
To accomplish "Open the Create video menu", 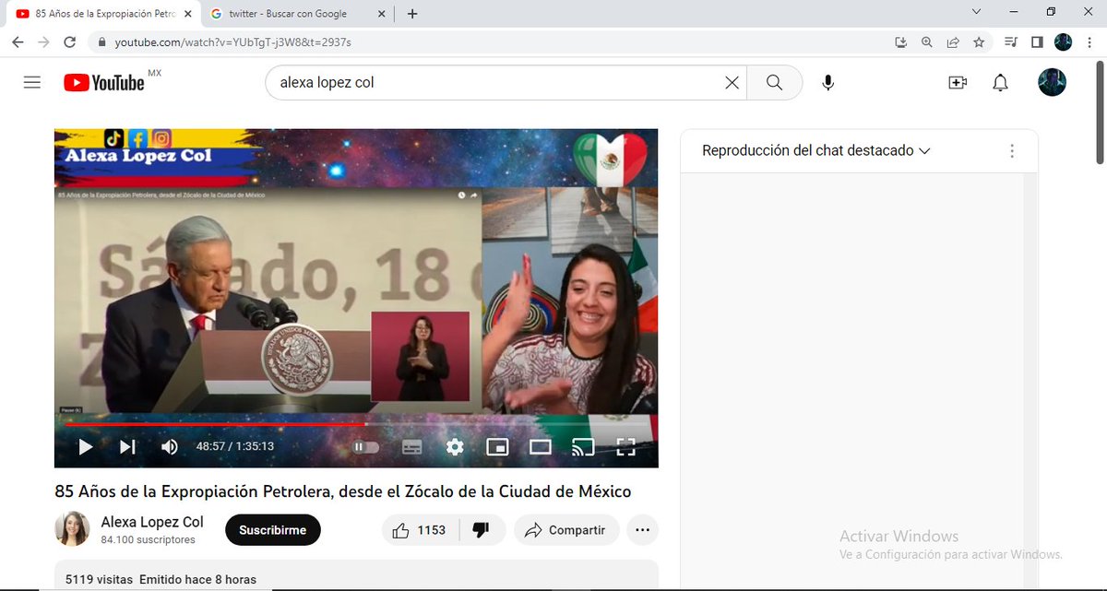I will click(958, 83).
